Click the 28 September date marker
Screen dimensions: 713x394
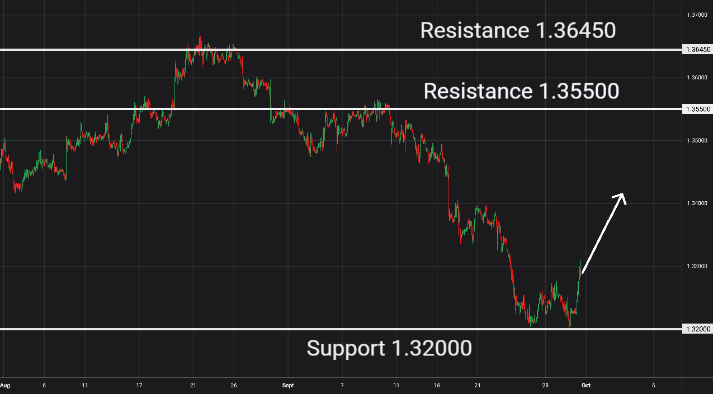(x=545, y=386)
